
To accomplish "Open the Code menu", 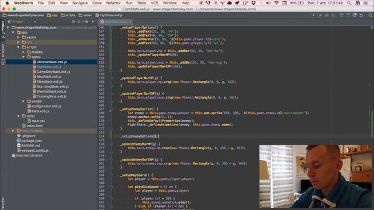I will click(x=96, y=3).
